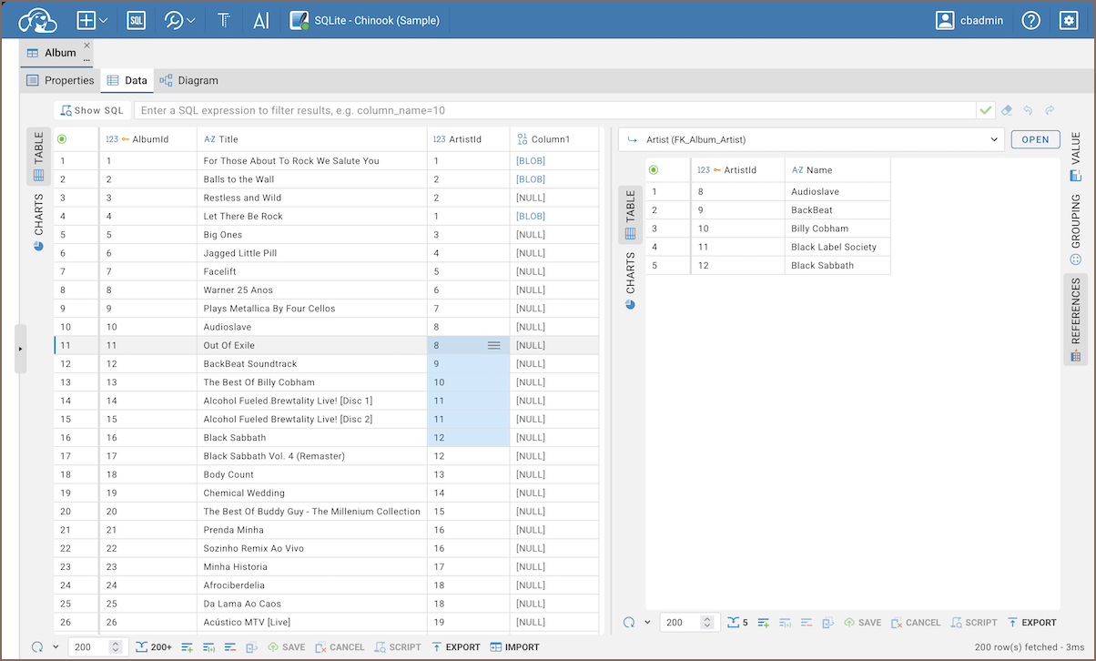Open the create new plus dropdown
Viewport: 1096px width, 661px height.
pyautogui.click(x=92, y=20)
